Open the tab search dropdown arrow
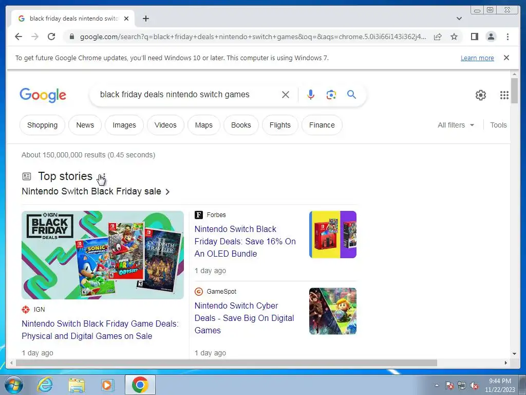Screen dimensions: 526x395 tap(459, 19)
